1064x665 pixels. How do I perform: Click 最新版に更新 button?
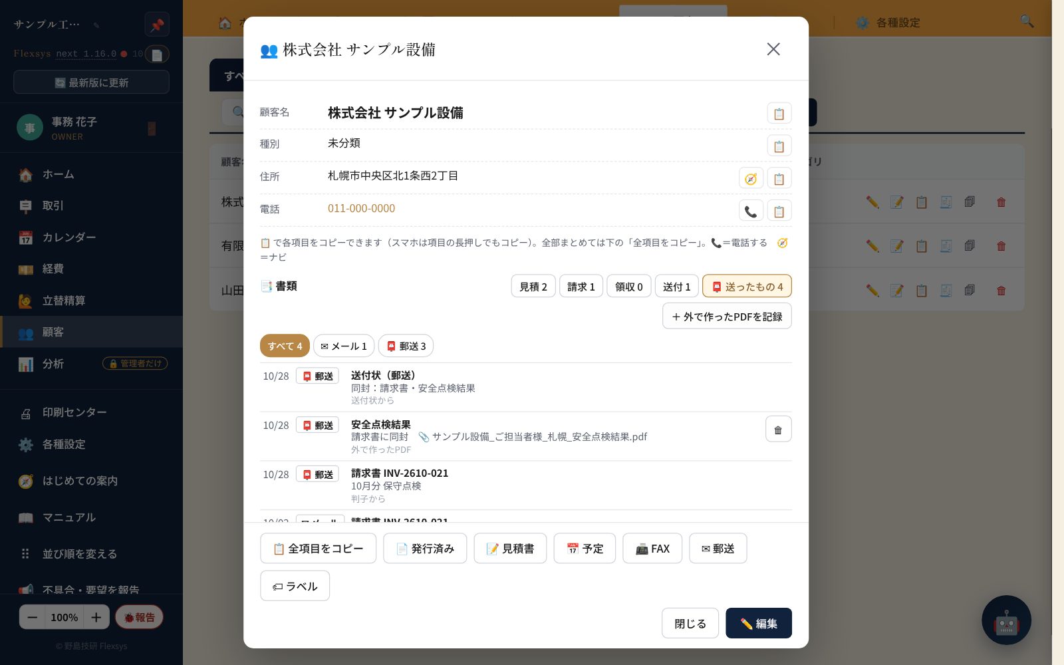click(x=91, y=82)
